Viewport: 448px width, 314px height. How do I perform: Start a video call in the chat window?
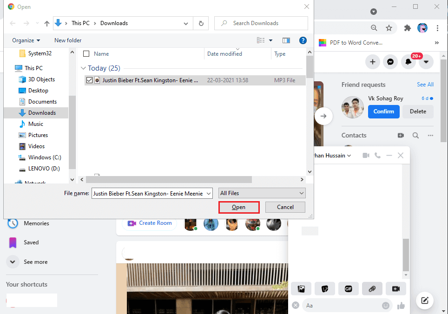pyautogui.click(x=366, y=155)
